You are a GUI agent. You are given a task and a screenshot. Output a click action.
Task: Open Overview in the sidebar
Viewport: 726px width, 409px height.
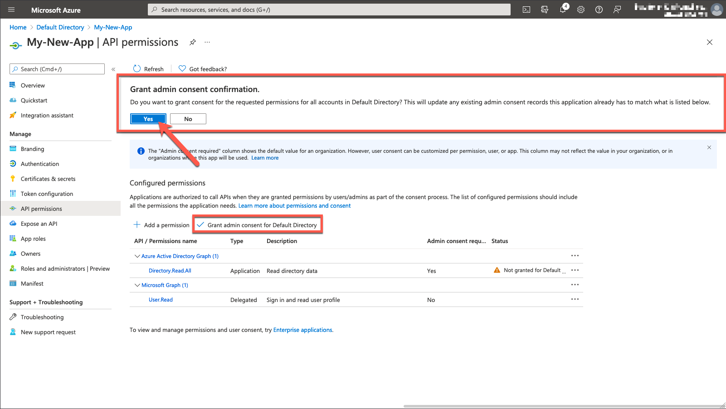(33, 85)
